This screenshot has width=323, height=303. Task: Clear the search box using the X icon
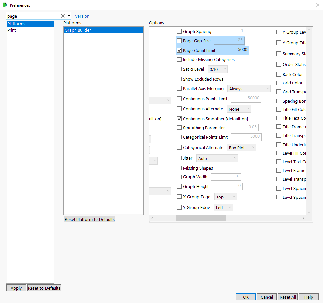pyautogui.click(x=63, y=16)
